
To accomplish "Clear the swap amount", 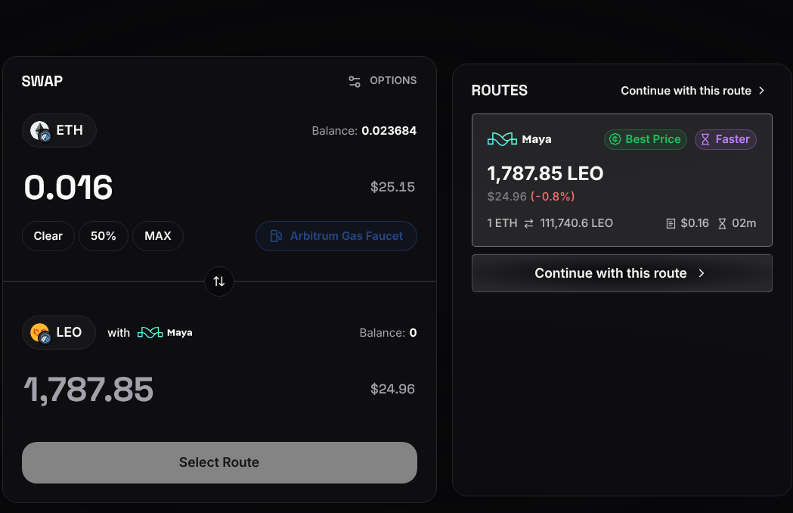I will pyautogui.click(x=48, y=236).
